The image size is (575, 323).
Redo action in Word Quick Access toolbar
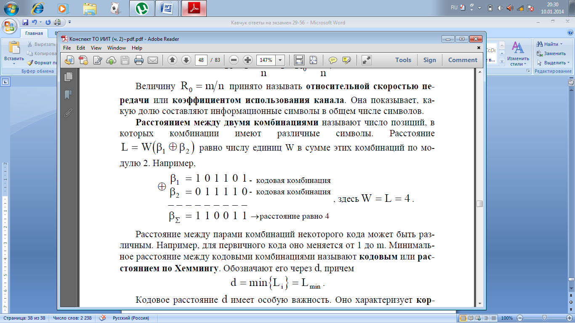click(x=48, y=22)
